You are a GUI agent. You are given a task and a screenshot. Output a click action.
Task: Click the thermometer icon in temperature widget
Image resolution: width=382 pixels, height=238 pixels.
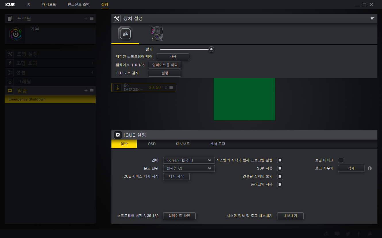coord(117,87)
